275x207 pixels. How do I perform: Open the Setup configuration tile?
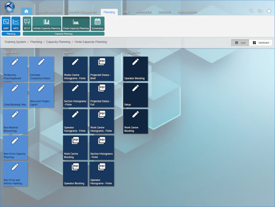pyautogui.click(x=135, y=95)
